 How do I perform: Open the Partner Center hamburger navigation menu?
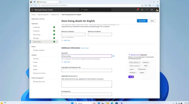click(32, 10)
